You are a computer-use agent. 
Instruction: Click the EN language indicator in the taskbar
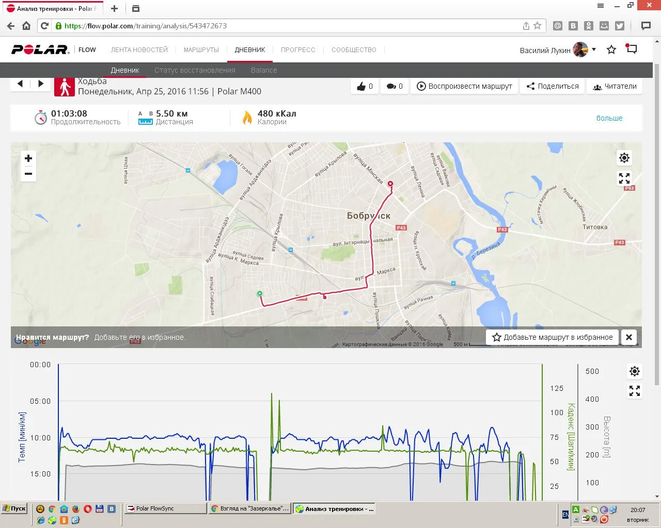(565, 515)
